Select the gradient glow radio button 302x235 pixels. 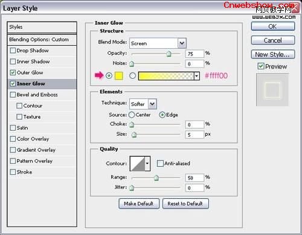132,76
